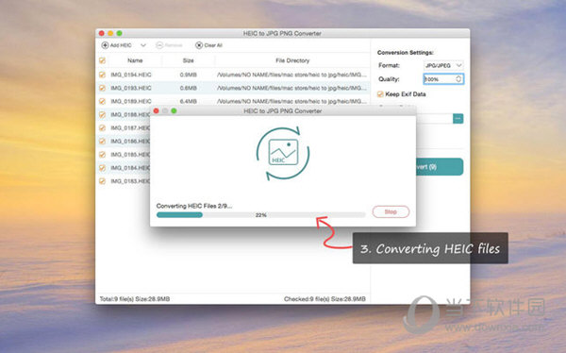Click the Quality stepper arrows
Screen dimensions: 566x353
(x=458, y=78)
